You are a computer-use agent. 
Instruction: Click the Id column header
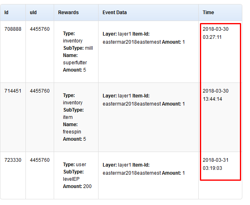7,13
